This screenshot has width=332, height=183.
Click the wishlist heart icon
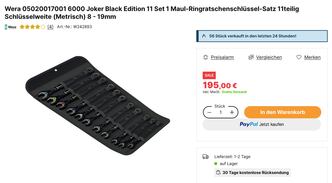(299, 57)
